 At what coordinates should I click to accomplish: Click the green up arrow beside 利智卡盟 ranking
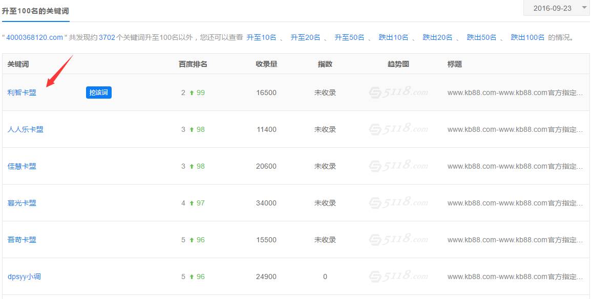click(192, 93)
